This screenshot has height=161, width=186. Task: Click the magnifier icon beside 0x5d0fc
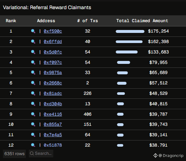[x=33, y=52]
